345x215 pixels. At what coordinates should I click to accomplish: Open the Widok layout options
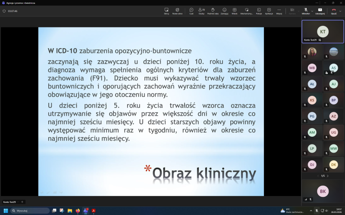pyautogui.click(x=235, y=11)
